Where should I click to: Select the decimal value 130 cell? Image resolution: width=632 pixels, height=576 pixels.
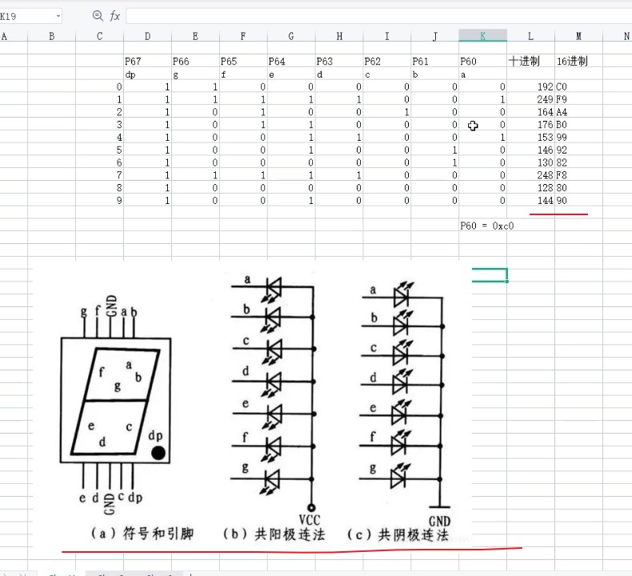(x=531, y=162)
